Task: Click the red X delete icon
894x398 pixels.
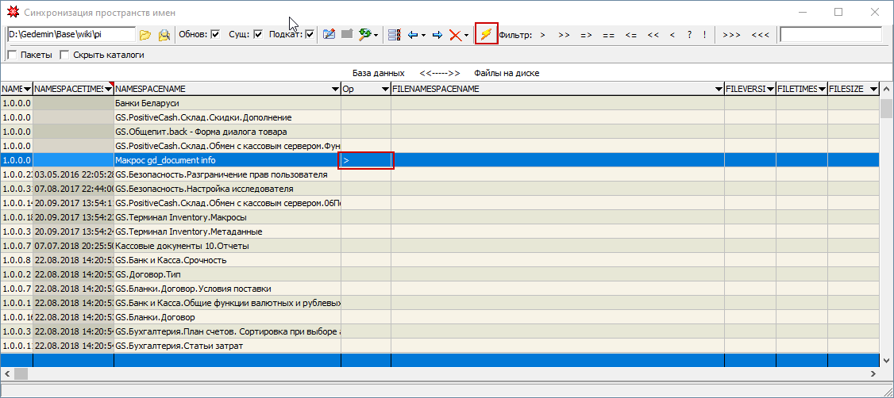Action: (455, 35)
